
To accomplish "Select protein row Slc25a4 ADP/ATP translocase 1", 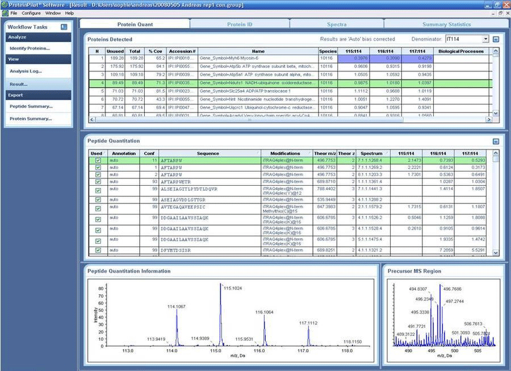I will pos(290,91).
